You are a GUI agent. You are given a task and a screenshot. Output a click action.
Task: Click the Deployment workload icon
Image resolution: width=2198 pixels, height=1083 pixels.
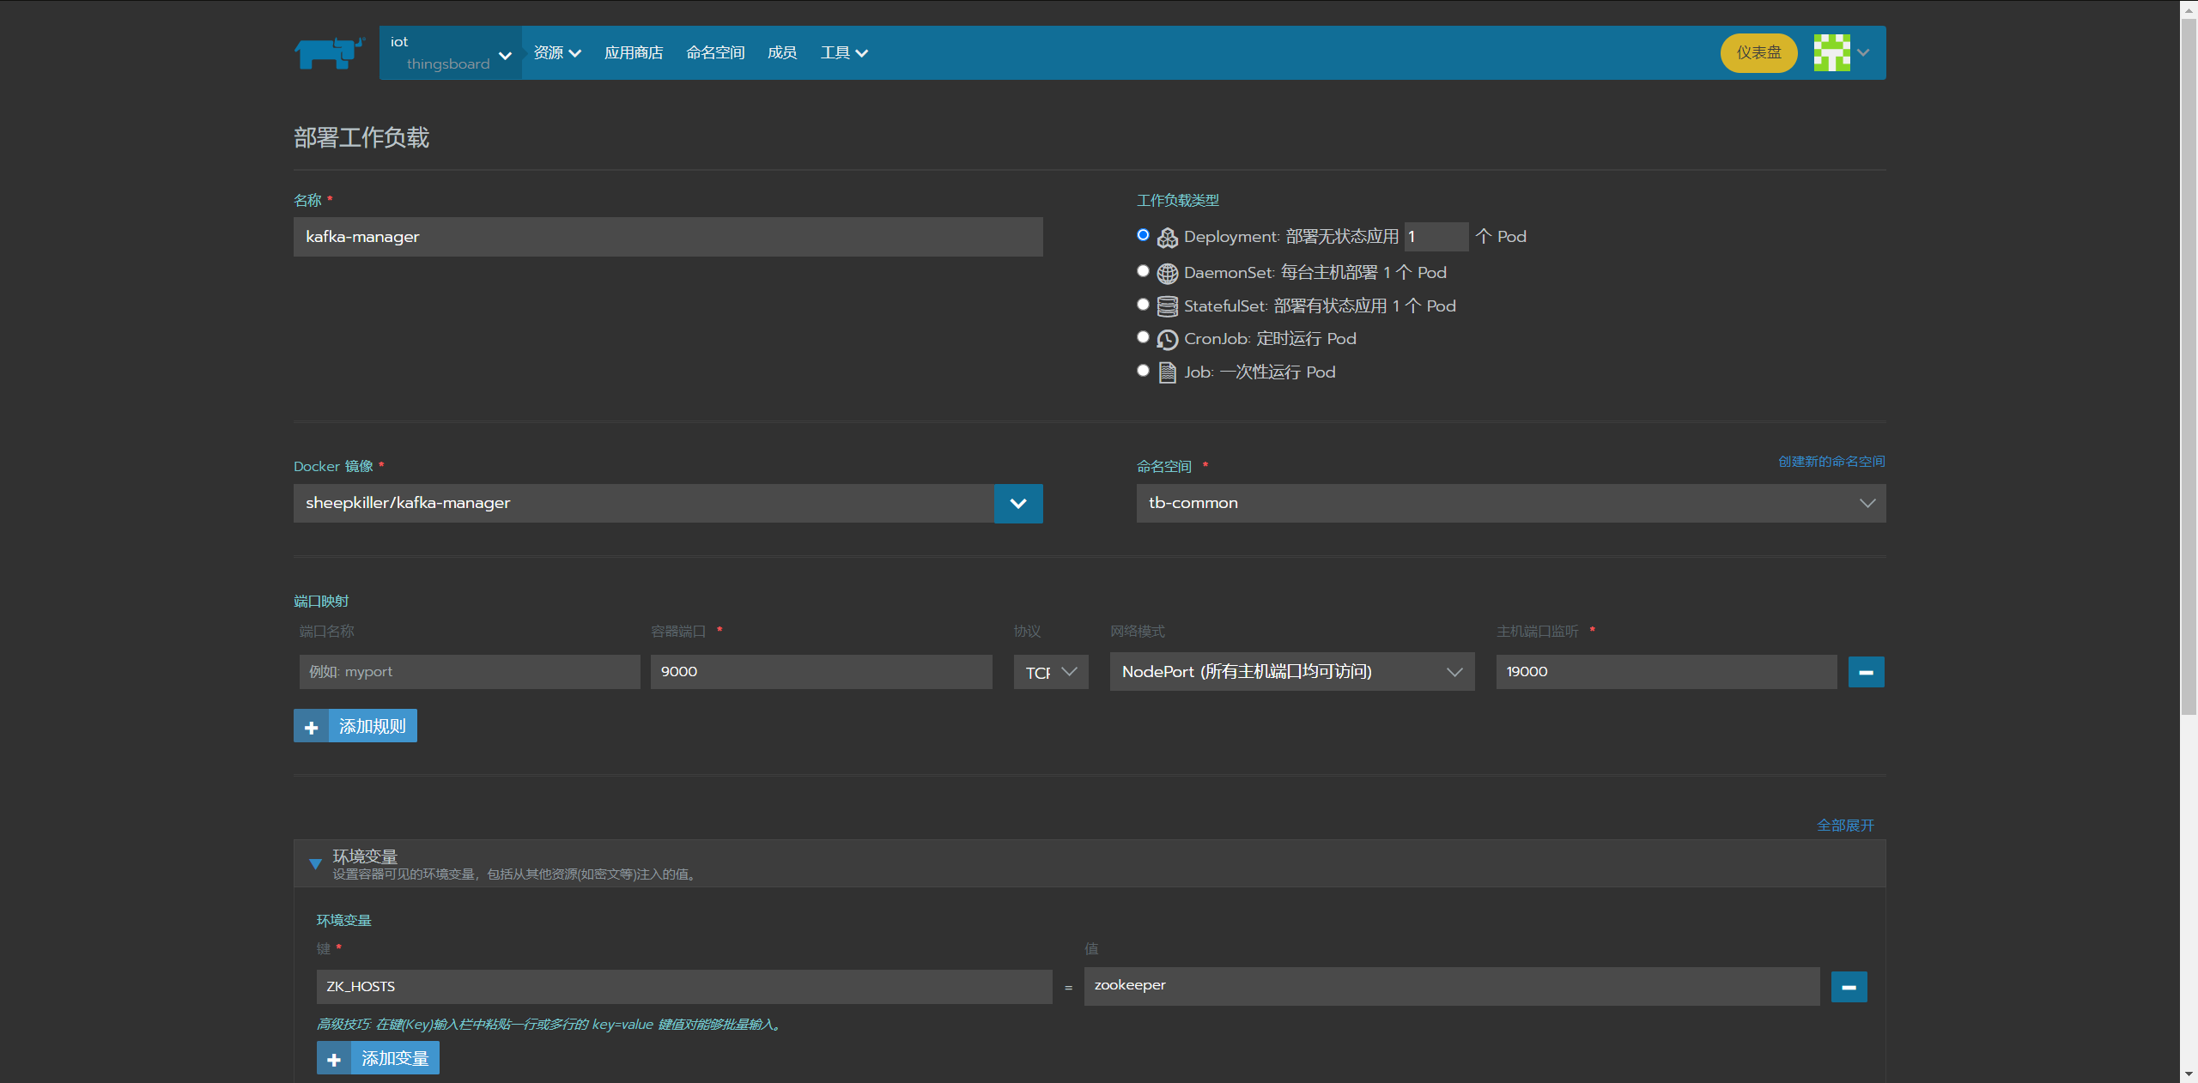[1167, 238]
